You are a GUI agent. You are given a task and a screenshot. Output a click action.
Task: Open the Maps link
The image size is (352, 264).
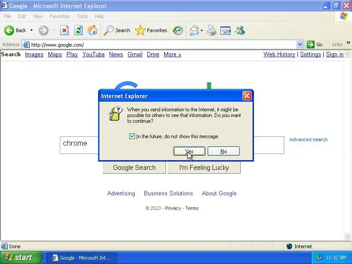click(55, 54)
